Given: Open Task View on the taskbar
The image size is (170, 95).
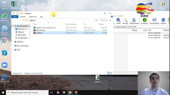Looking at the screenshot, I should coord(52,93).
